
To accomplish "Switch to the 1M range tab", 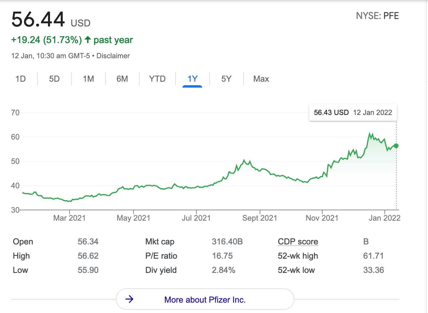I will 88,79.
